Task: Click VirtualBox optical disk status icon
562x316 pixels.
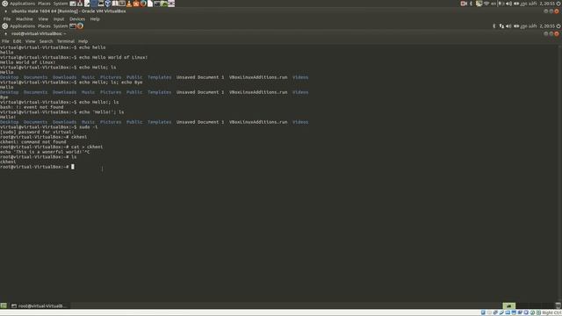Action: click(489, 312)
